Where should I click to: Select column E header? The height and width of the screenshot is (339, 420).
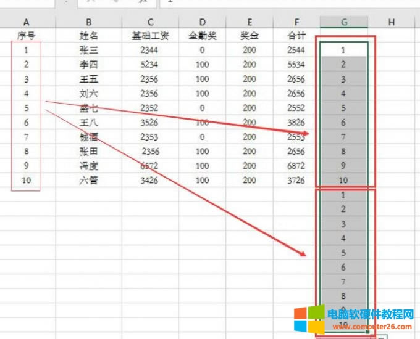coord(250,22)
